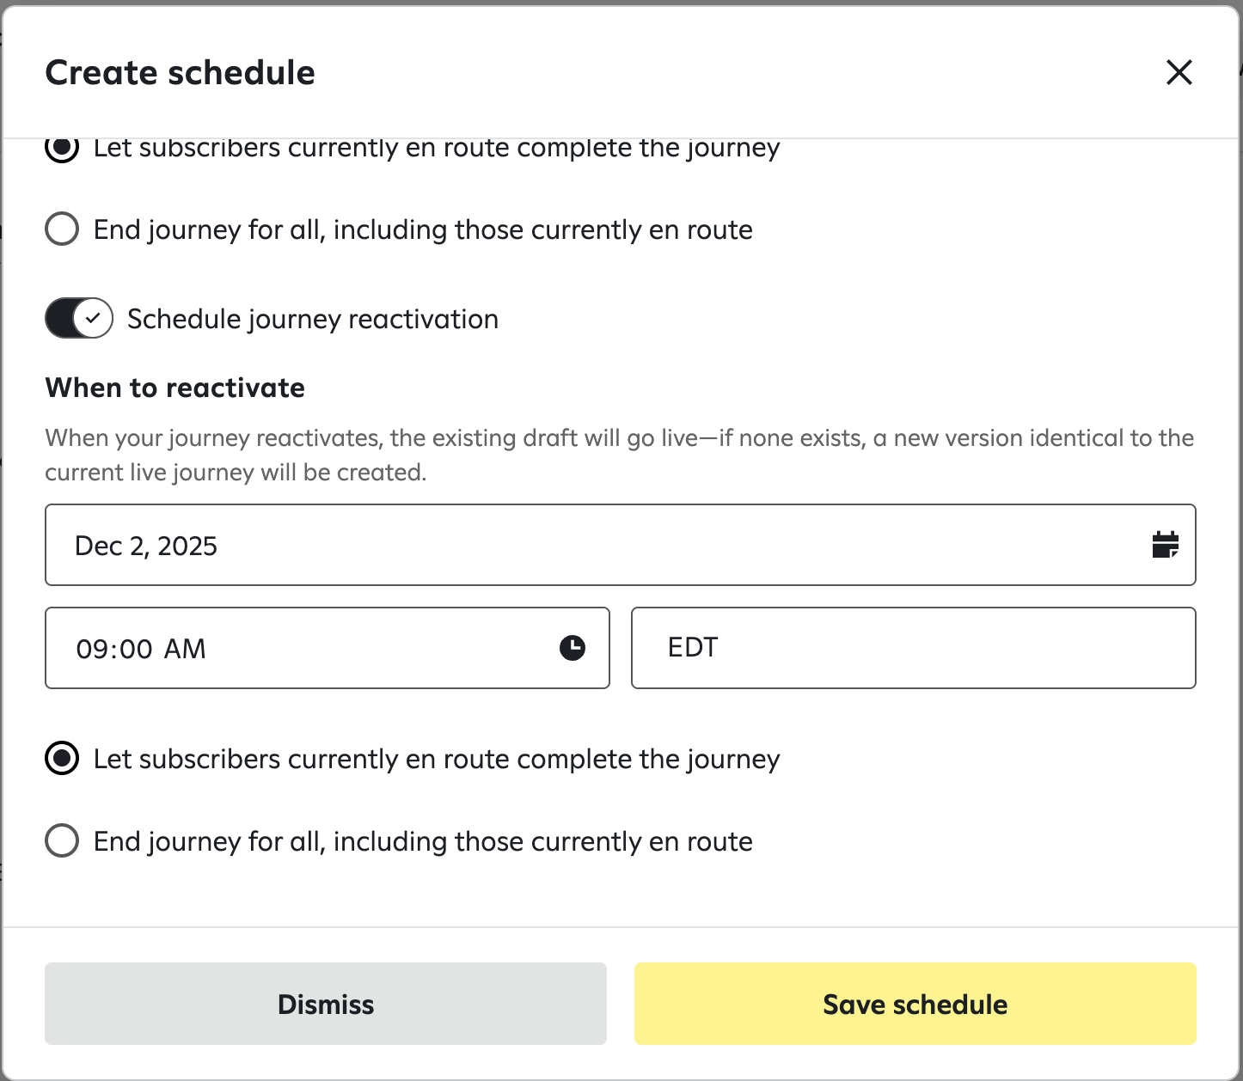The image size is (1243, 1081).
Task: Click upper "End journey for all" label text
Action: tap(423, 229)
